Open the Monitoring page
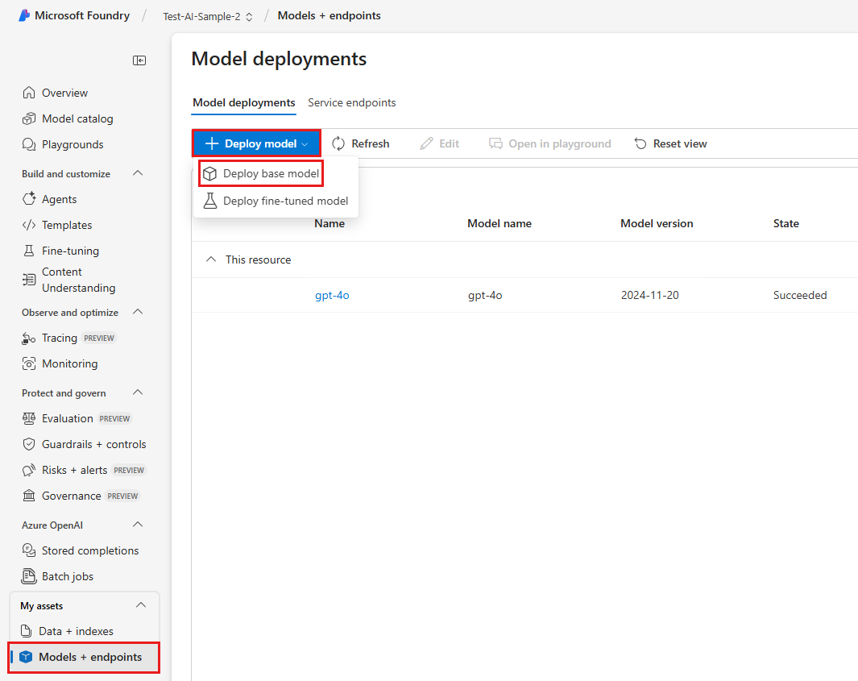Image resolution: width=858 pixels, height=681 pixels. coord(69,363)
